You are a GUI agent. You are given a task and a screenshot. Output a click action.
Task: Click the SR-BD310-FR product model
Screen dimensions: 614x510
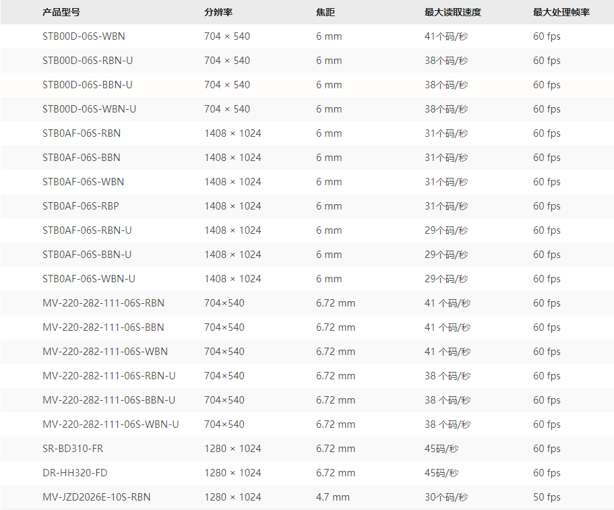pos(73,449)
